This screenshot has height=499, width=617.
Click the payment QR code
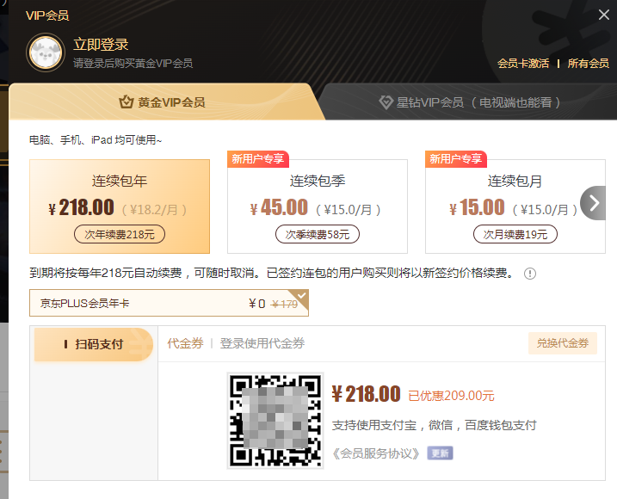[275, 420]
